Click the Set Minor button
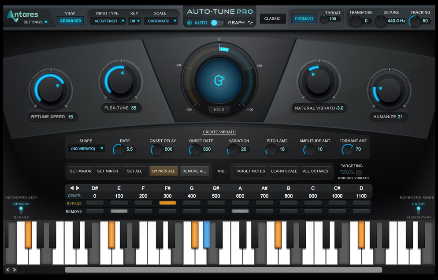This screenshot has width=438, height=280. click(x=108, y=171)
